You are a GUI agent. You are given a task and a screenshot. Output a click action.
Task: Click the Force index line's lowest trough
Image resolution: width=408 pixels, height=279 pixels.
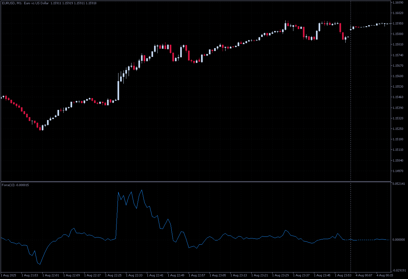click(39, 264)
